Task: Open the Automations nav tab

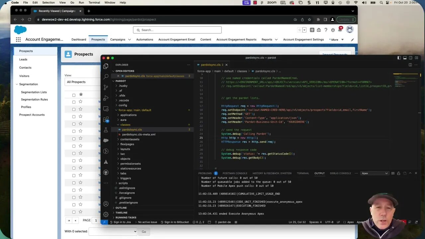Action: (144, 40)
